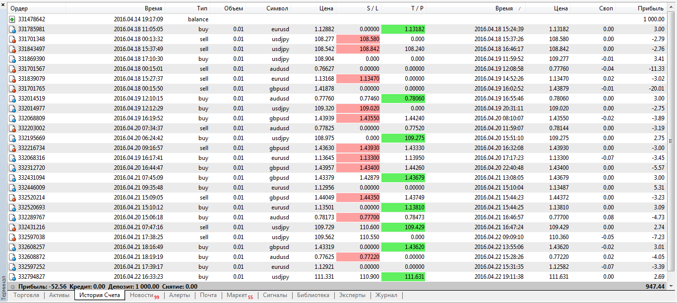
Task: Click the buy icon of order 332431094
Action: pyautogui.click(x=12, y=178)
